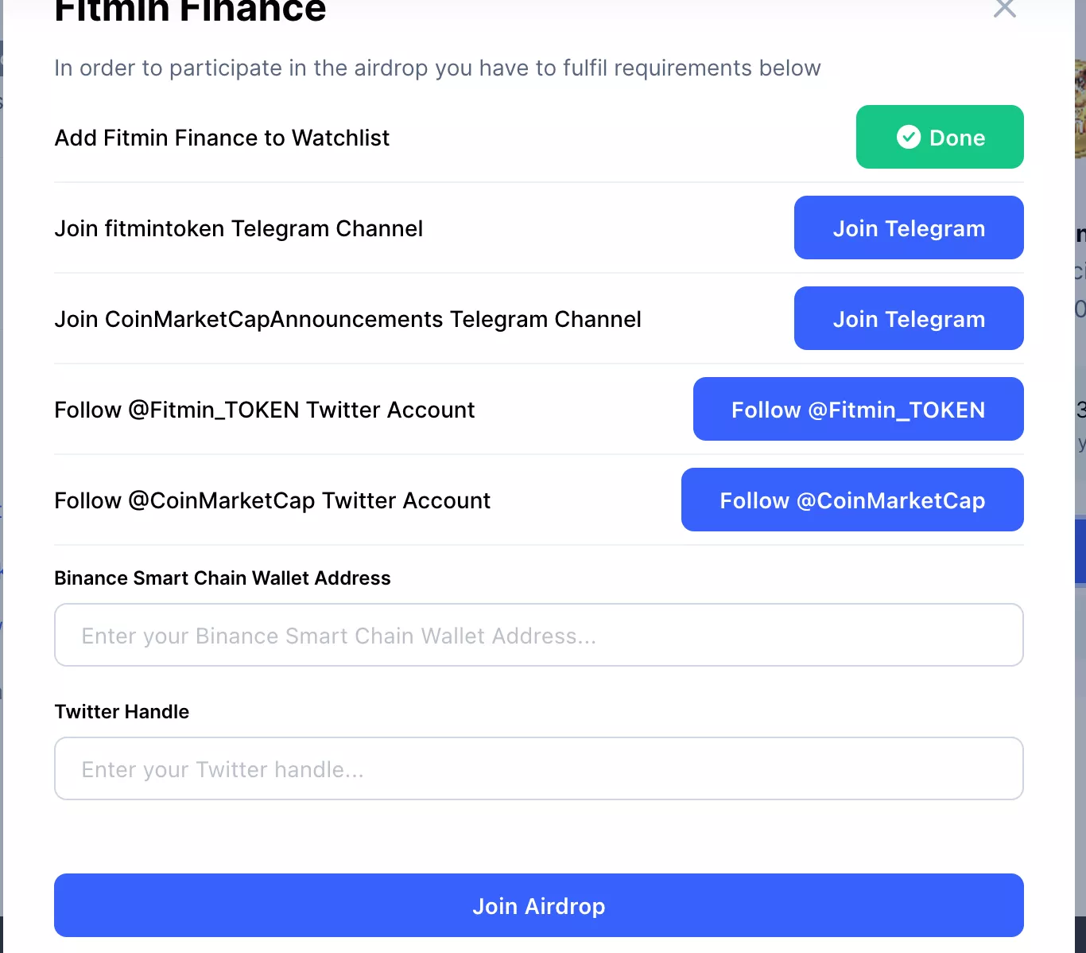Click 'Join fitmintoken Telegram Channel' requirement text
The height and width of the screenshot is (953, 1086).
point(239,229)
